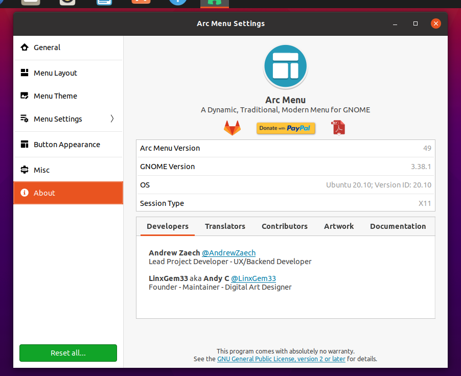This screenshot has width=461, height=376.
Task: Click the GNOME Version value 3.38.1
Action: (x=421, y=167)
